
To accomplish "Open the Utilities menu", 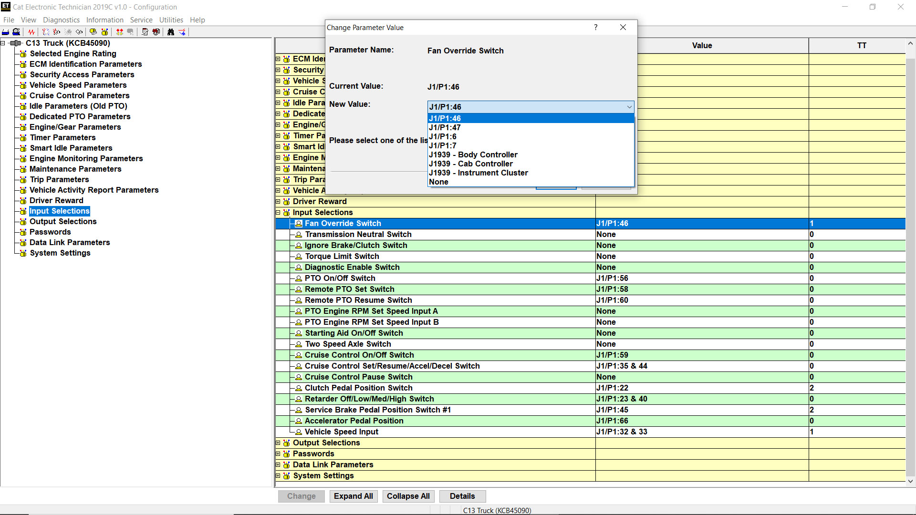I will [171, 20].
